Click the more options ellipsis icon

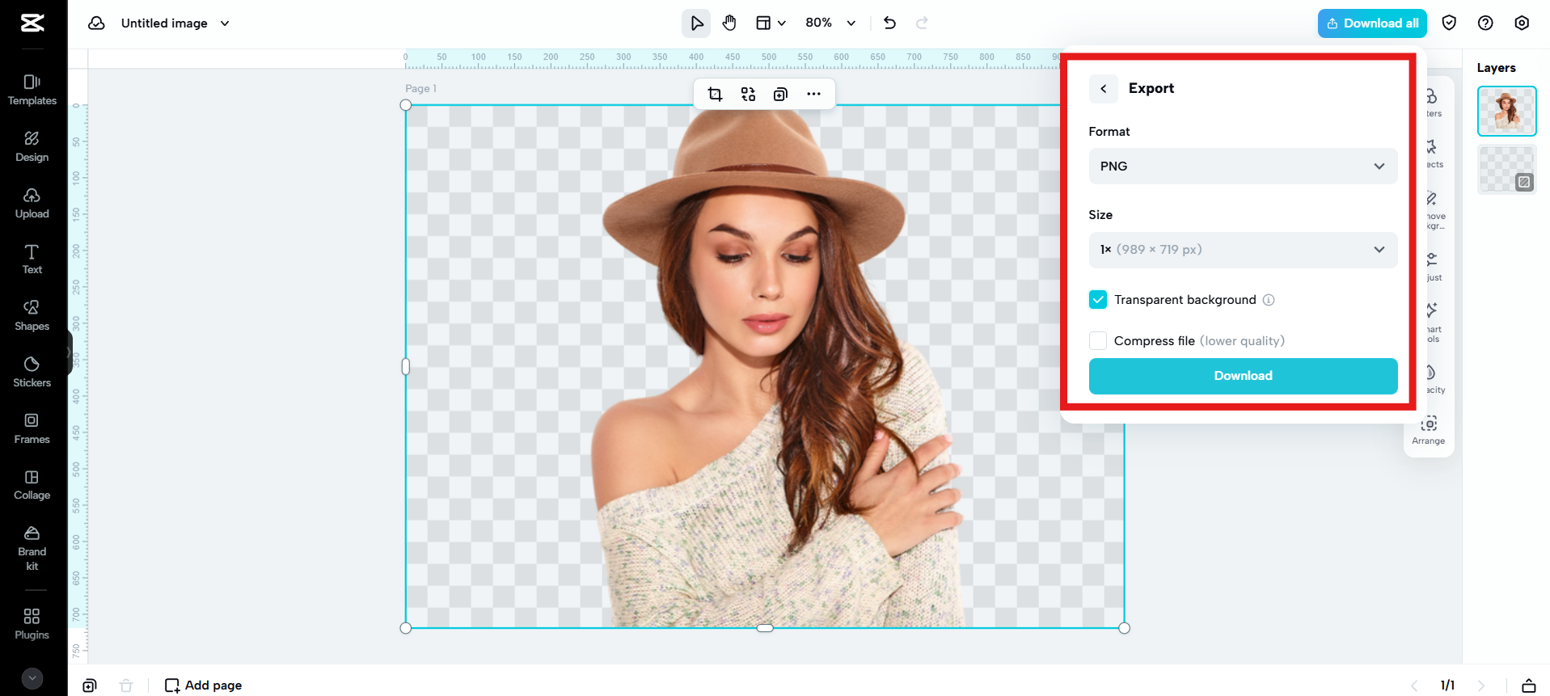click(813, 95)
